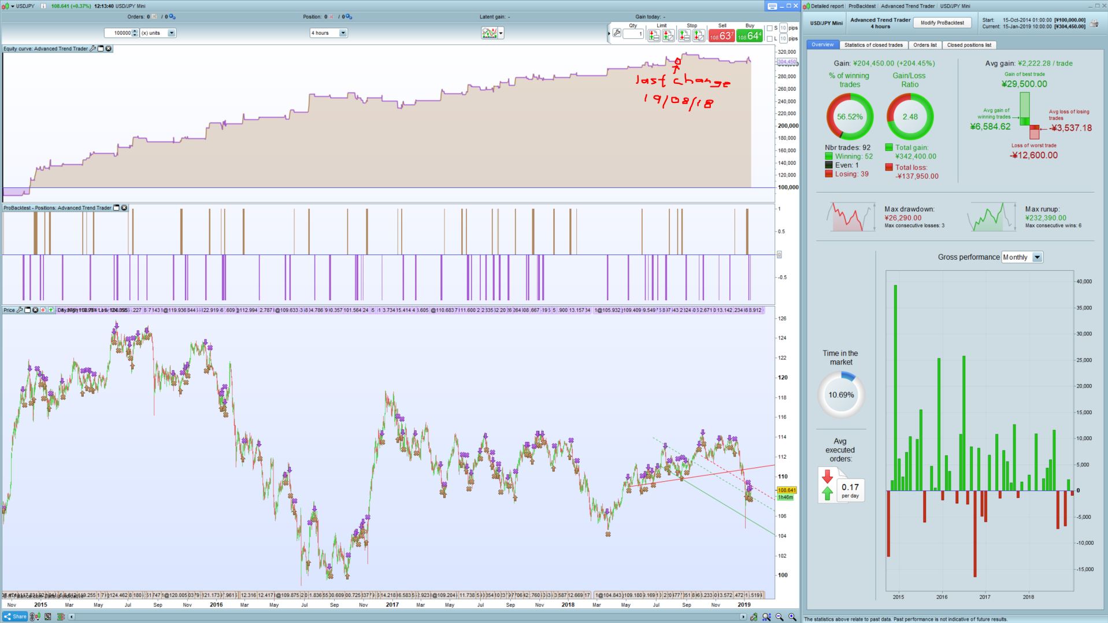Click the 56.52% winning trades donut chart

click(x=850, y=116)
